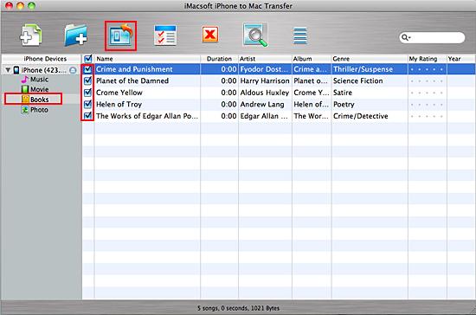
Task: Open the search field magnifier dropdown
Action: click(x=406, y=37)
